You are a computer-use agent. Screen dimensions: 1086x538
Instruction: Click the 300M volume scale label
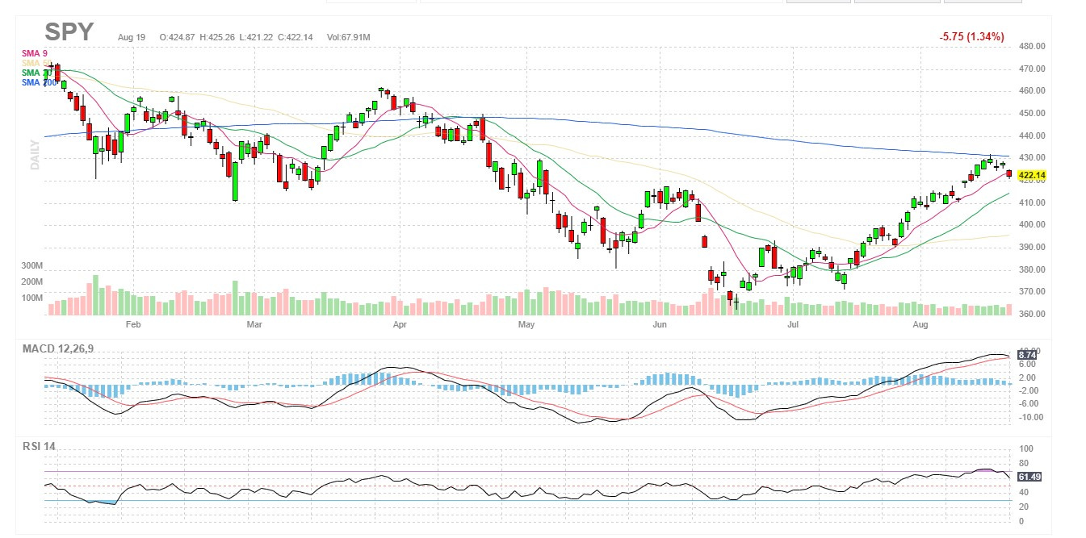pos(32,265)
